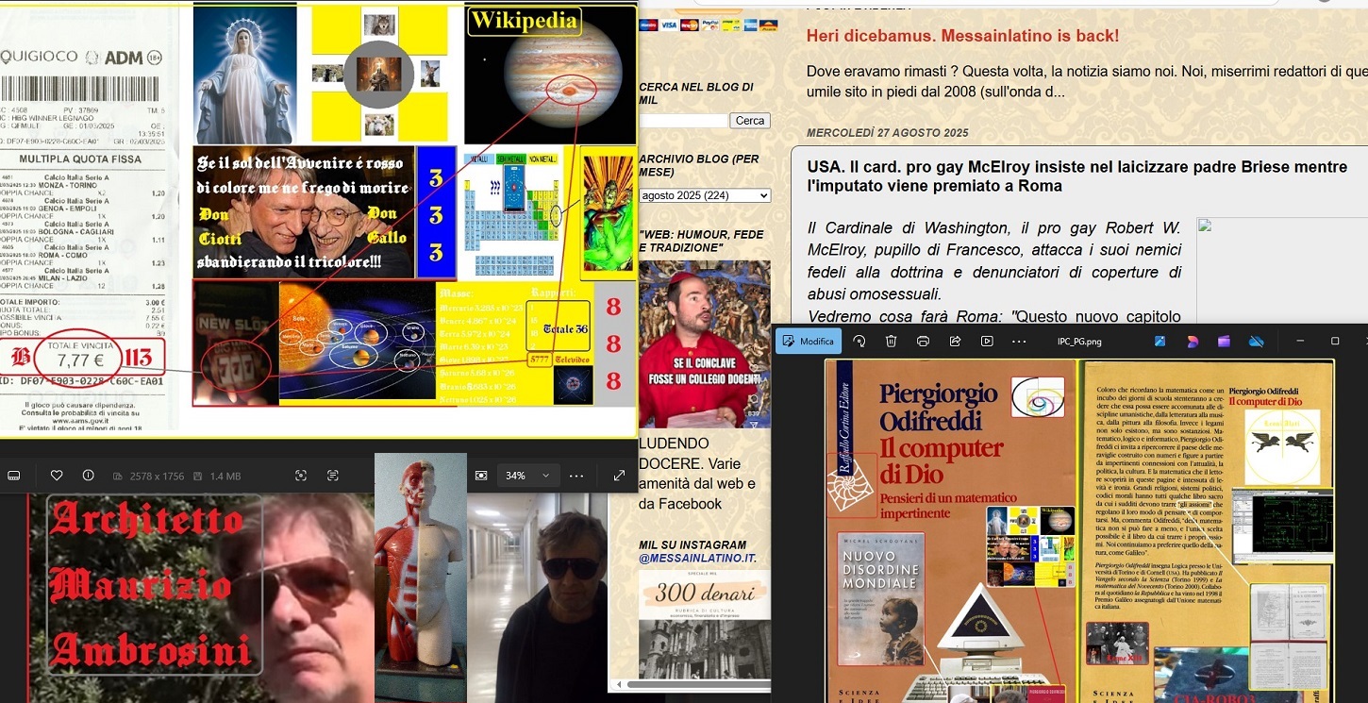This screenshot has width=1368, height=703.
Task: Open 'Heri dicebamus. Messainlatino is back!' link
Action: click(x=962, y=36)
